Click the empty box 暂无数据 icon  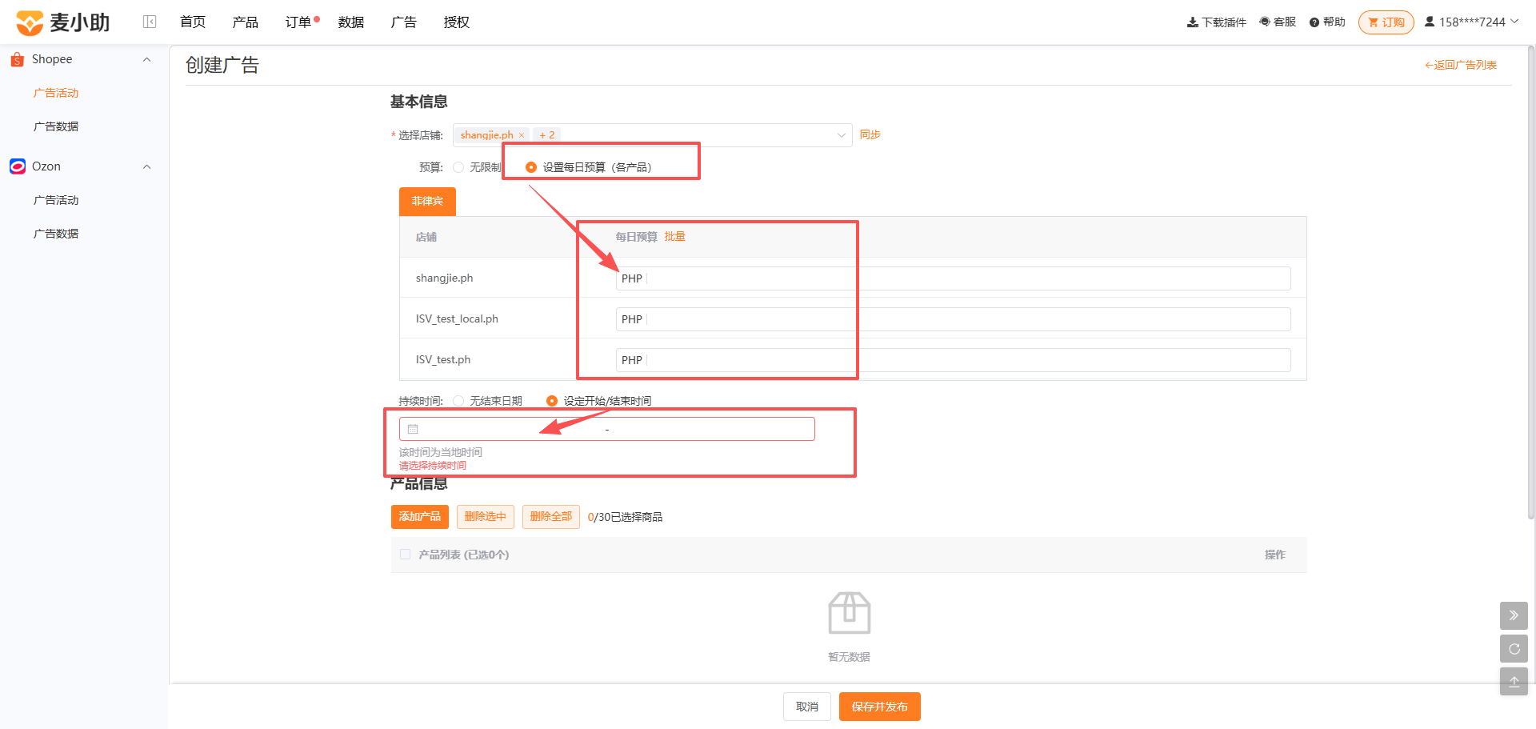pyautogui.click(x=849, y=613)
